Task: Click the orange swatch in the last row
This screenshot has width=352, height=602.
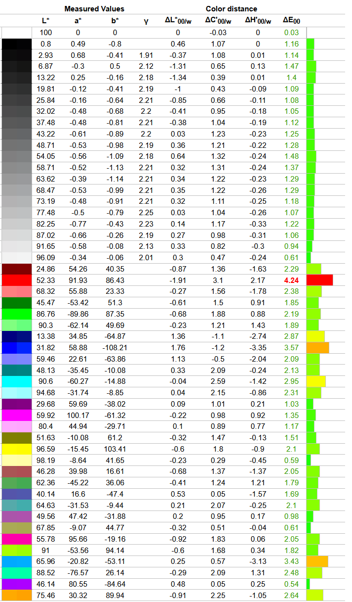Action: click(17, 595)
